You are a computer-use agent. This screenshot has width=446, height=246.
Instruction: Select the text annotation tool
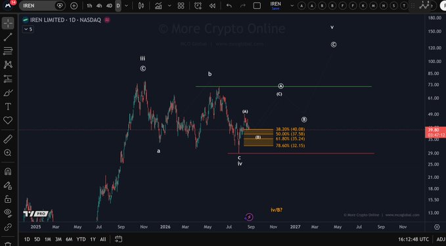(x=8, y=106)
